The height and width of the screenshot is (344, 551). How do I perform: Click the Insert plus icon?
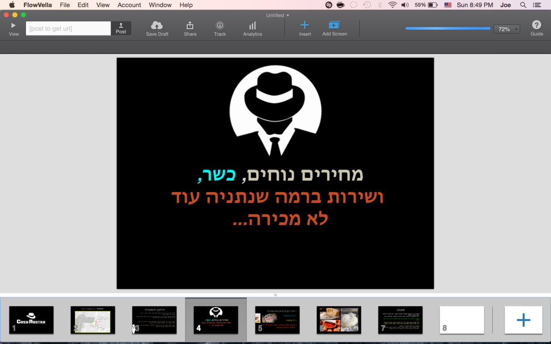(305, 25)
